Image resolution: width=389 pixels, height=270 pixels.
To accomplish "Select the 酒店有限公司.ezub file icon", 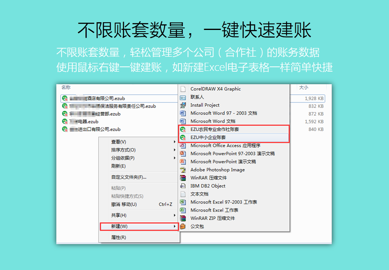I will 65,98.
